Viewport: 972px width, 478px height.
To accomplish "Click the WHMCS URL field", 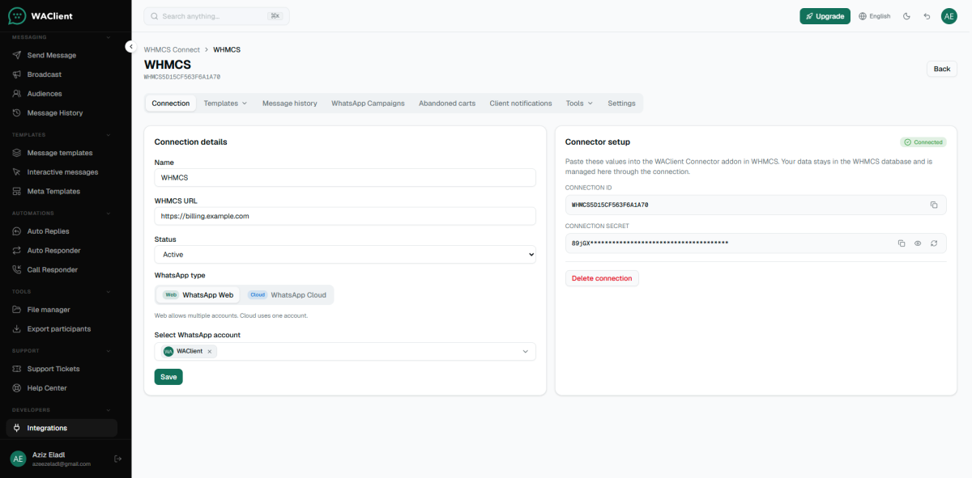I will [345, 216].
